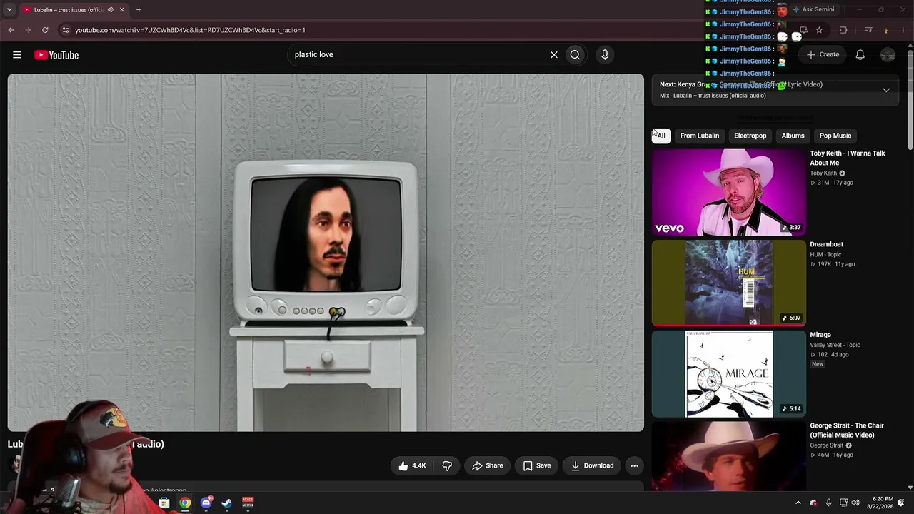914x514 pixels.
Task: Go back with the browser back arrow
Action: pyautogui.click(x=11, y=30)
